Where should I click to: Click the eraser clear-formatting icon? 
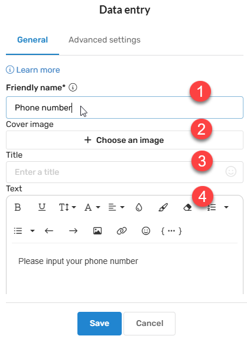[187, 207]
